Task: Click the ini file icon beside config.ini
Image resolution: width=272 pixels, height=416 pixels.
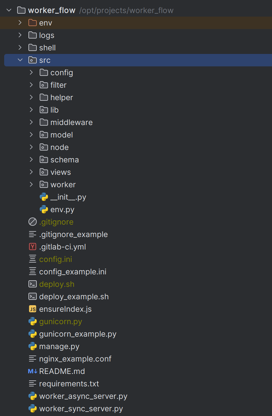Action: [33, 259]
